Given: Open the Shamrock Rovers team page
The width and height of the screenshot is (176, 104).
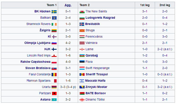Looking at the screenshot, I should 39,24.
